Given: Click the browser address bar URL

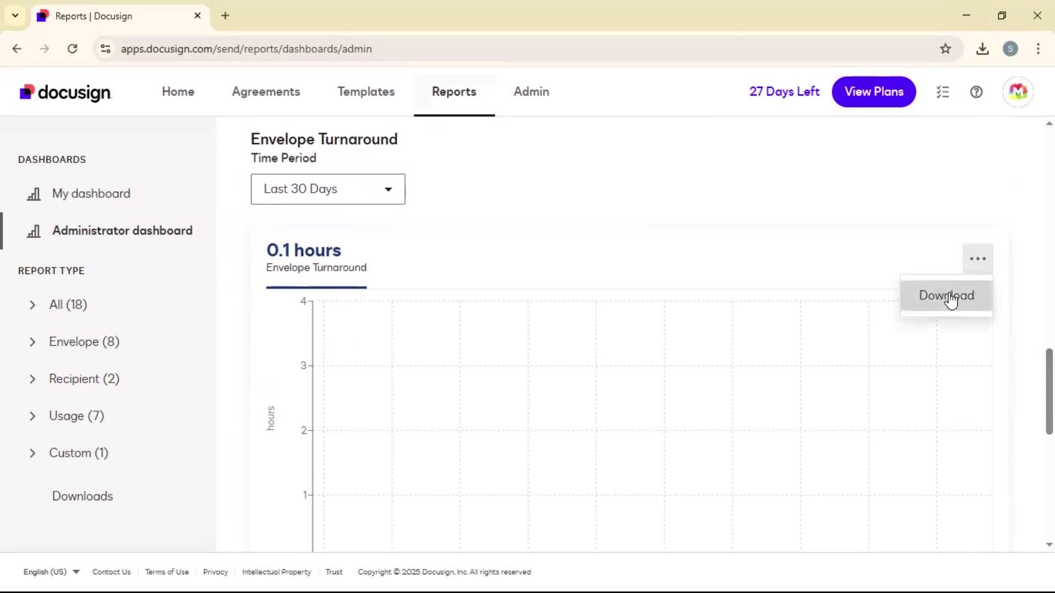Looking at the screenshot, I should pyautogui.click(x=246, y=49).
